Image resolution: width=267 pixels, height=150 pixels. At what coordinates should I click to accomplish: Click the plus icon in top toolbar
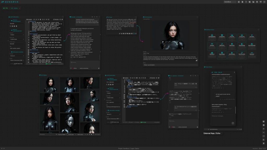click(246, 2)
